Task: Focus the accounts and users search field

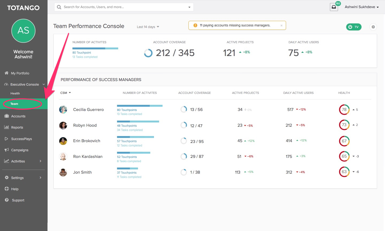Action: pyautogui.click(x=124, y=7)
